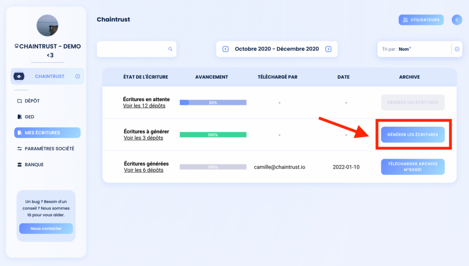Open the user avatar C menu
The image size is (469, 266).
(457, 20)
